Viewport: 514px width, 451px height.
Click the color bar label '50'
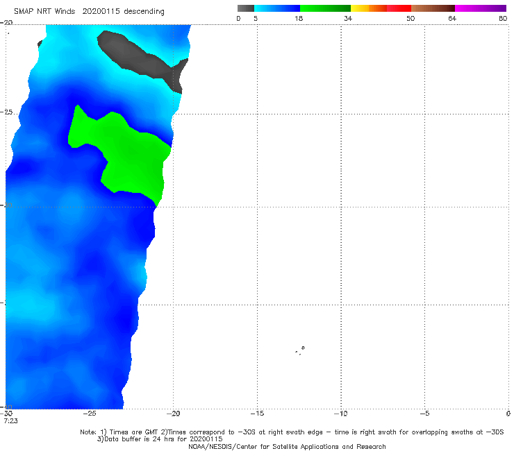coord(411,19)
